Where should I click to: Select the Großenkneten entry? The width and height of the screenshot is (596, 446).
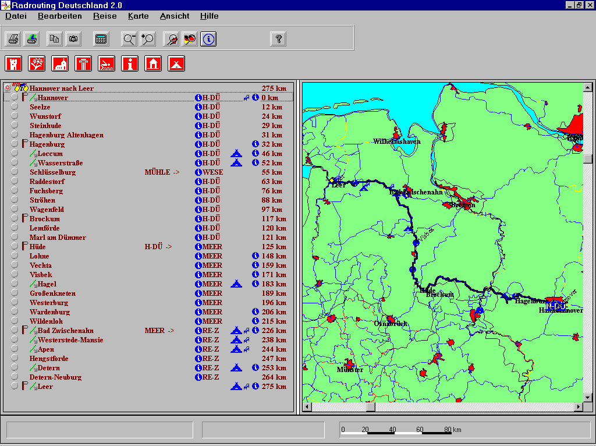(52, 293)
